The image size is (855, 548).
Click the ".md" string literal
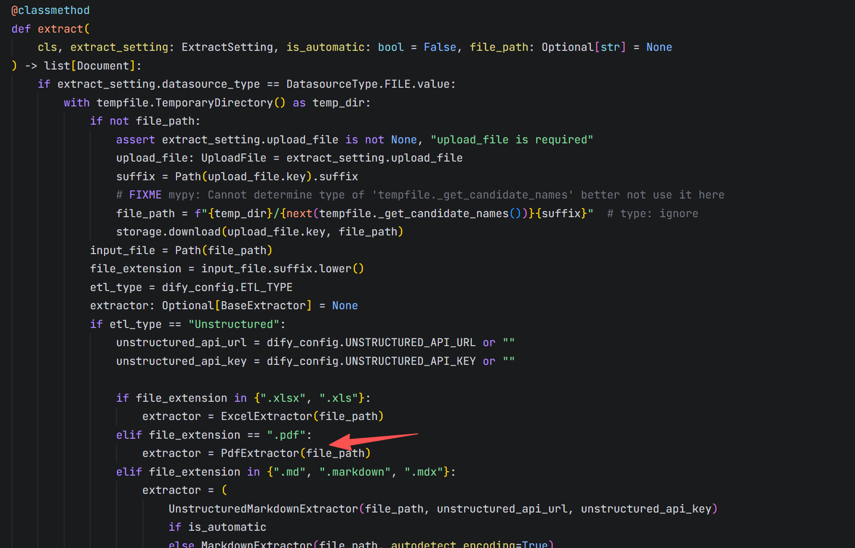click(290, 472)
